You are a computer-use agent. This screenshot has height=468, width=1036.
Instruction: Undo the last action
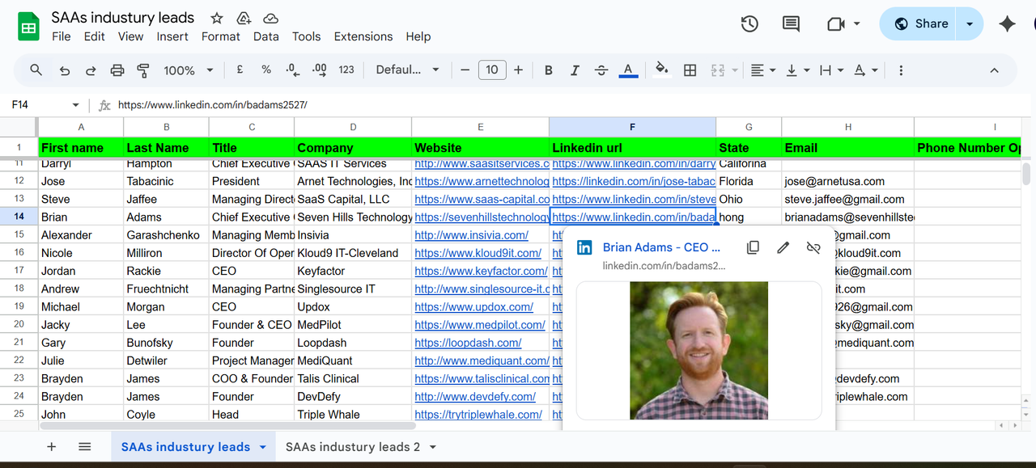pos(65,70)
